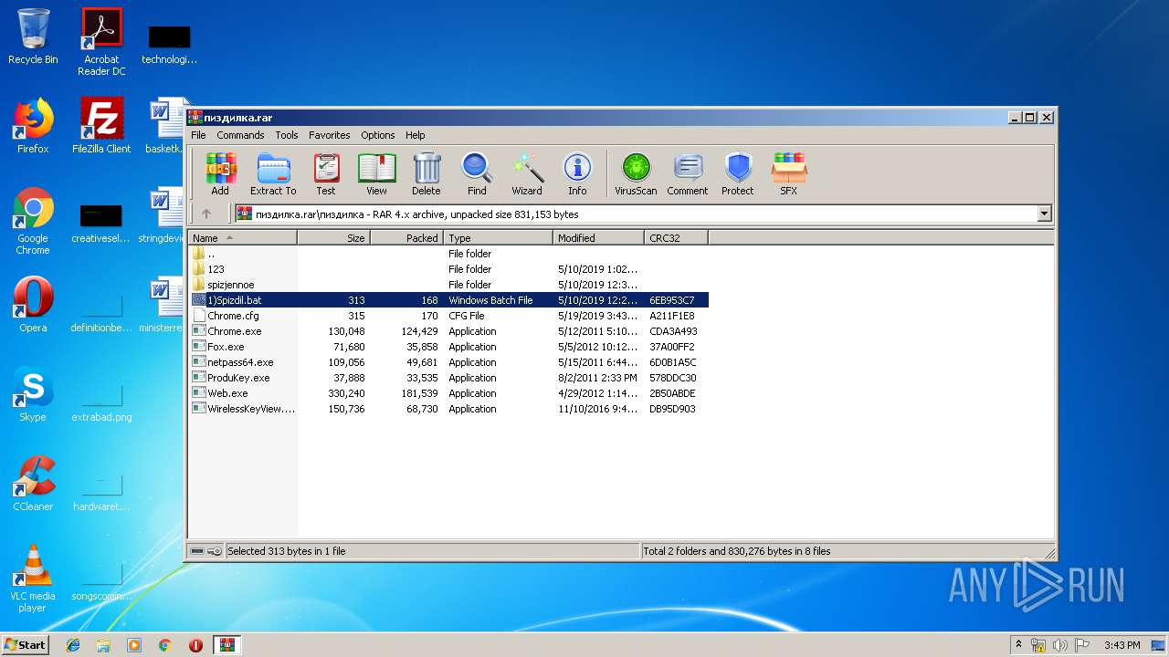Screen dimensions: 1169x657
Task: Go up one folder level arrow
Action: coord(206,214)
